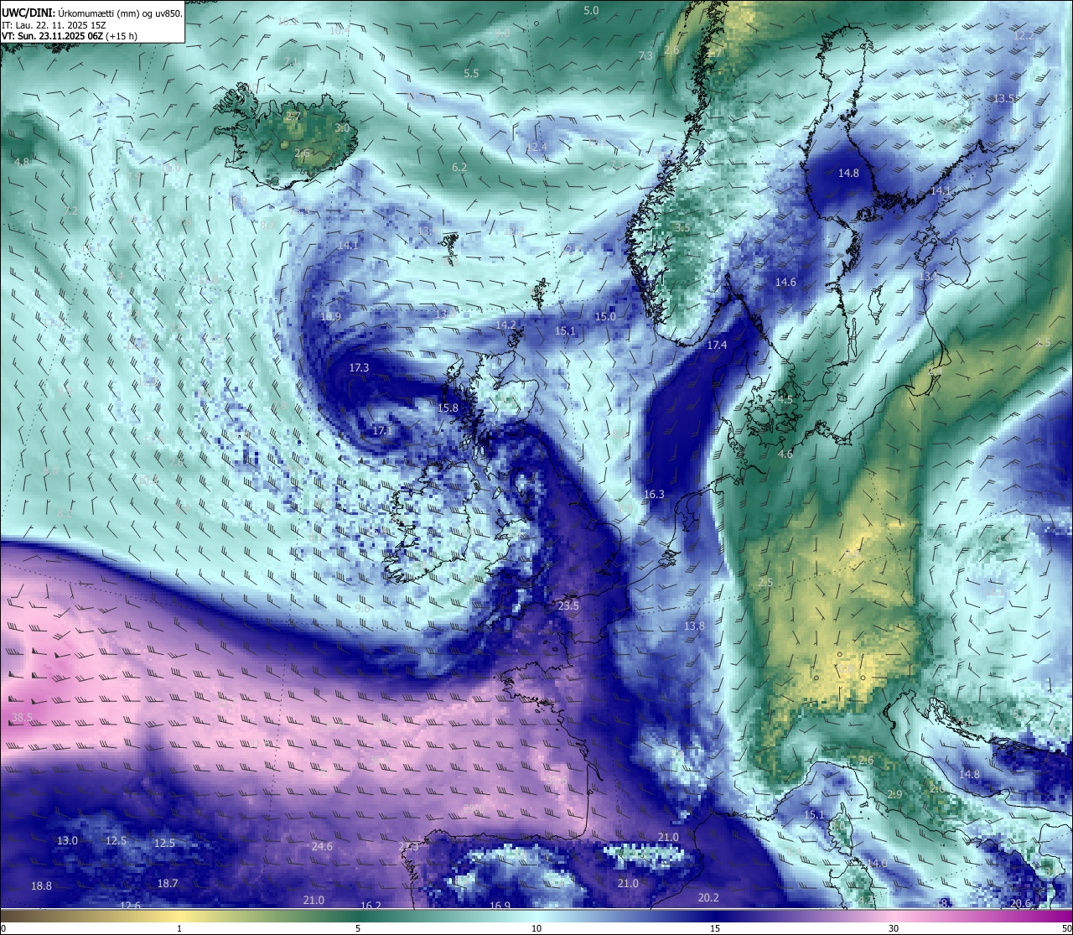
Task: Click the 20.6 value label
Action: [1020, 903]
